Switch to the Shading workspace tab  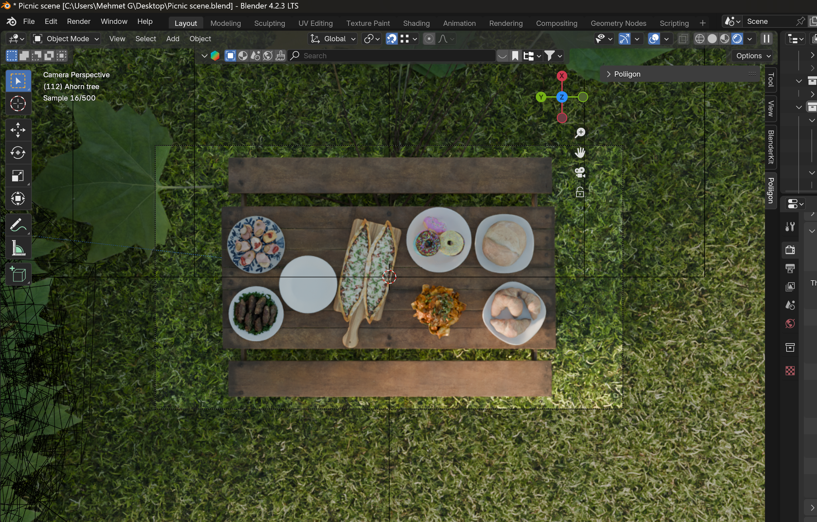[416, 23]
